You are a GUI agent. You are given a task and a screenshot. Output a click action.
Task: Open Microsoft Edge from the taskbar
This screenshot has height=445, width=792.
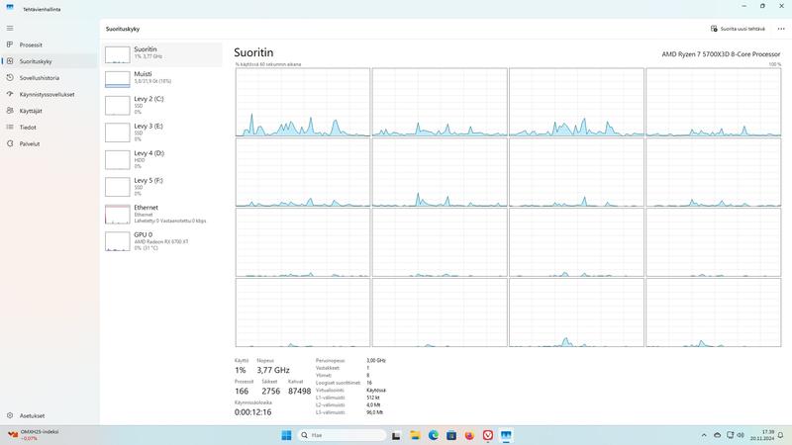(432, 435)
